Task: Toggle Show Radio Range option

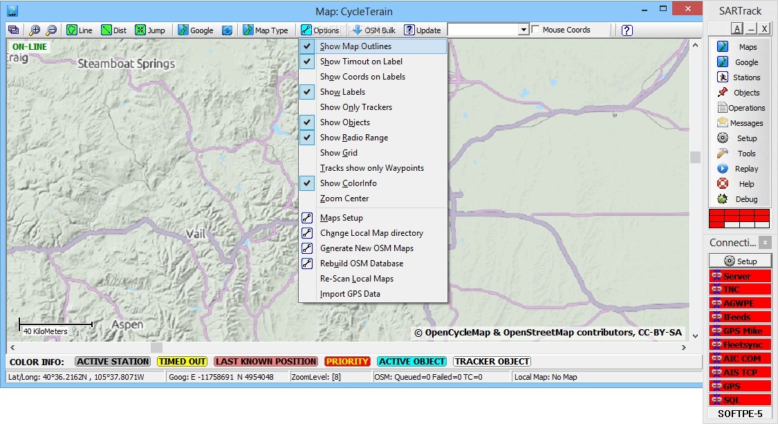Action: pyautogui.click(x=373, y=138)
